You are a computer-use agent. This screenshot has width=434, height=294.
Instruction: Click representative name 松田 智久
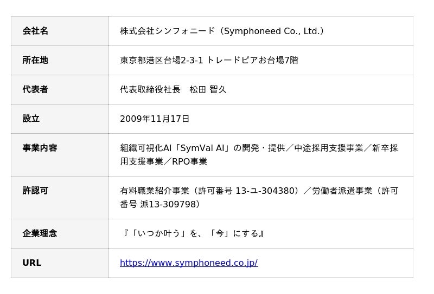[208, 89]
